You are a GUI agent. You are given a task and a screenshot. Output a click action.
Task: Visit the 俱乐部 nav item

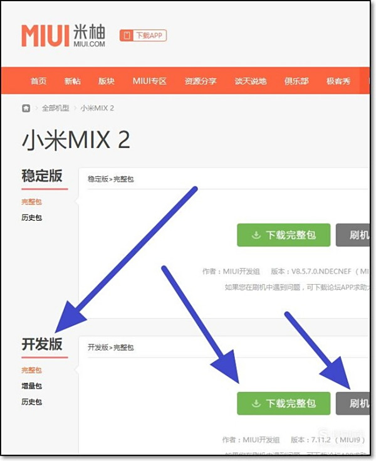(296, 81)
